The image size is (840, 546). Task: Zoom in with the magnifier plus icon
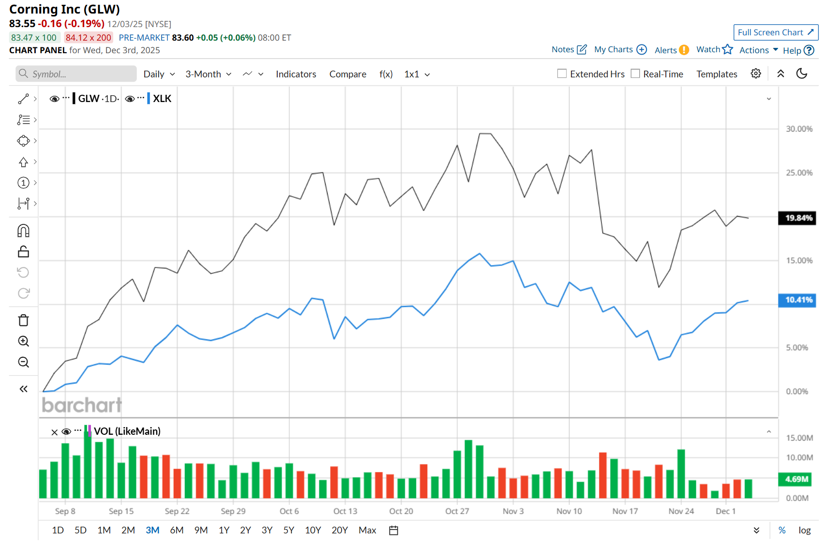(23, 341)
